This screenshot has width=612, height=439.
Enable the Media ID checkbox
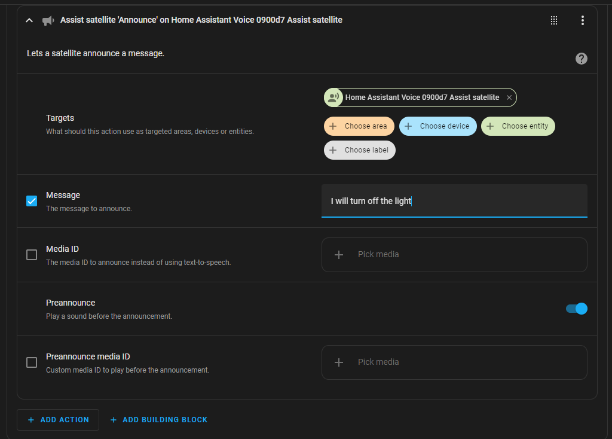tap(31, 255)
